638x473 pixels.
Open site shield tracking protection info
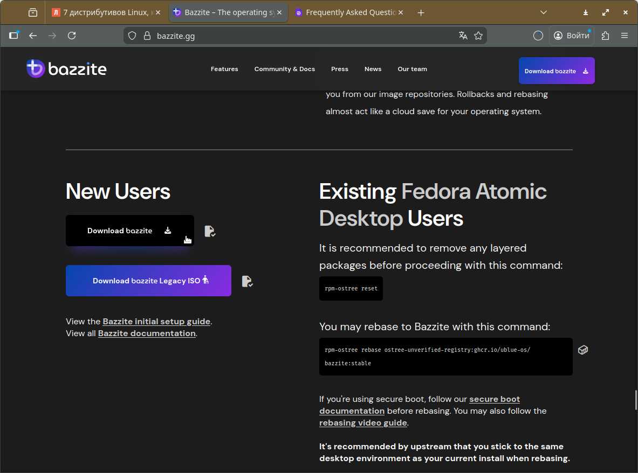point(132,36)
